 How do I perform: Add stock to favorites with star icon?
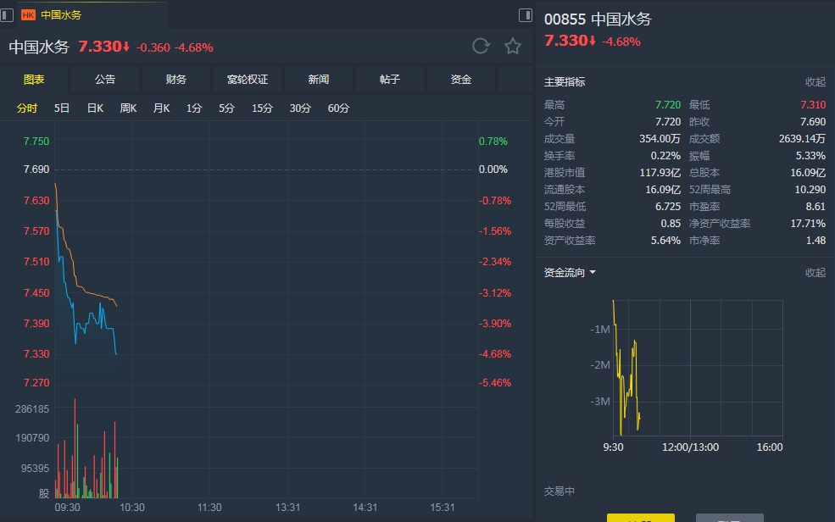[x=512, y=47]
